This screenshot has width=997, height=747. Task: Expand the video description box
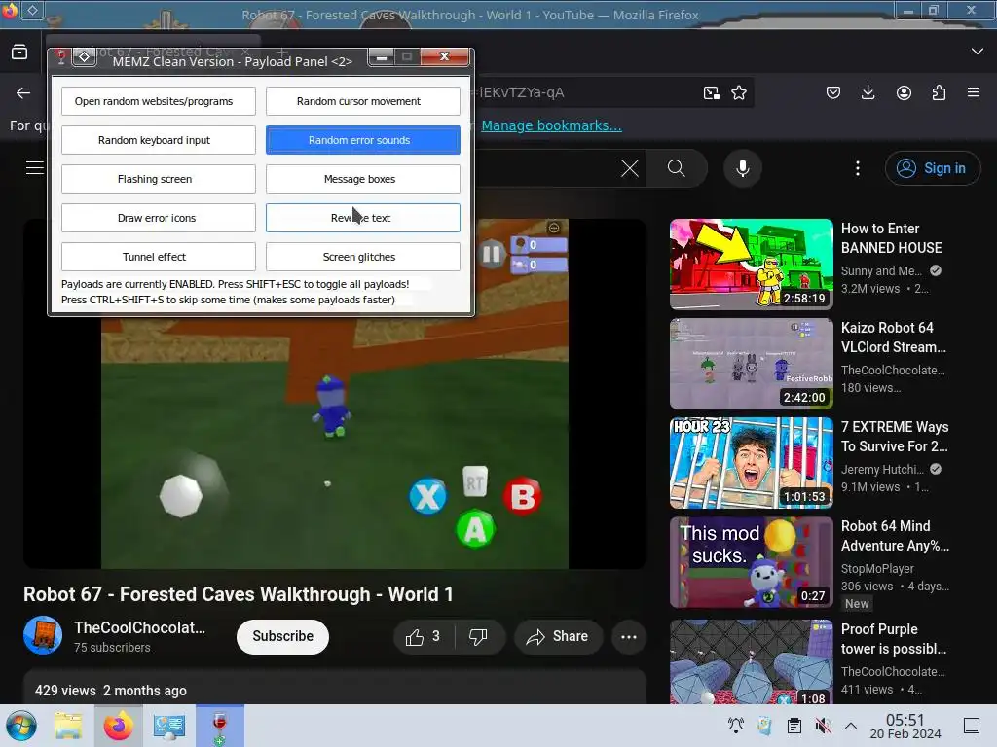click(335, 687)
